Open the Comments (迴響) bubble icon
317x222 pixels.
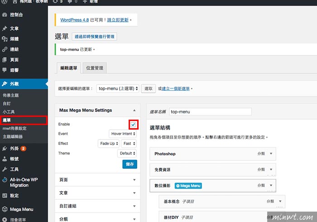(5, 70)
